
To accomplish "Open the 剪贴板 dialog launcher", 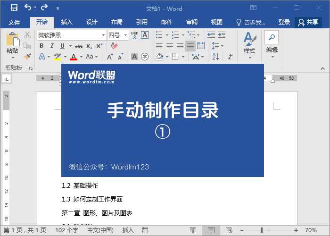I will coord(31,69).
